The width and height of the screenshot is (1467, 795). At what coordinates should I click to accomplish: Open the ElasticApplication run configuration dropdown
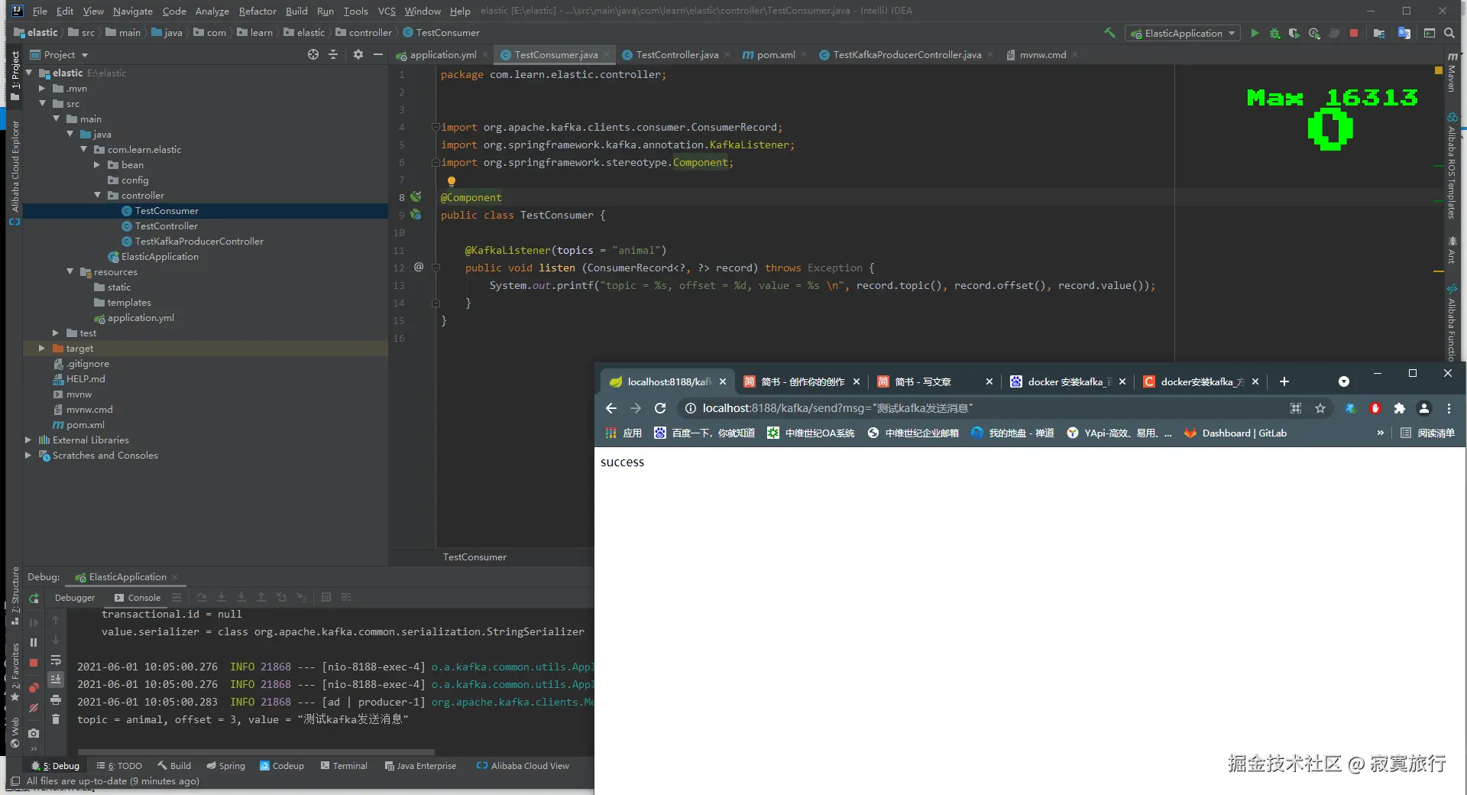(1183, 33)
